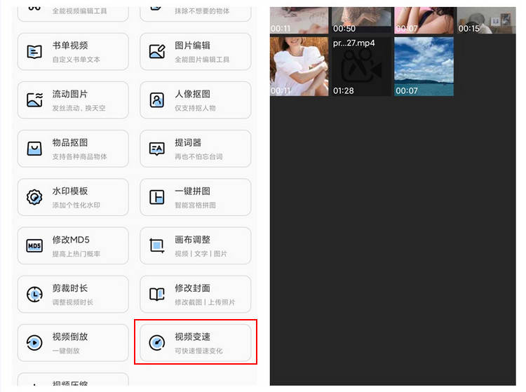
Task: Choose the 修改封面 title
Action: (193, 288)
